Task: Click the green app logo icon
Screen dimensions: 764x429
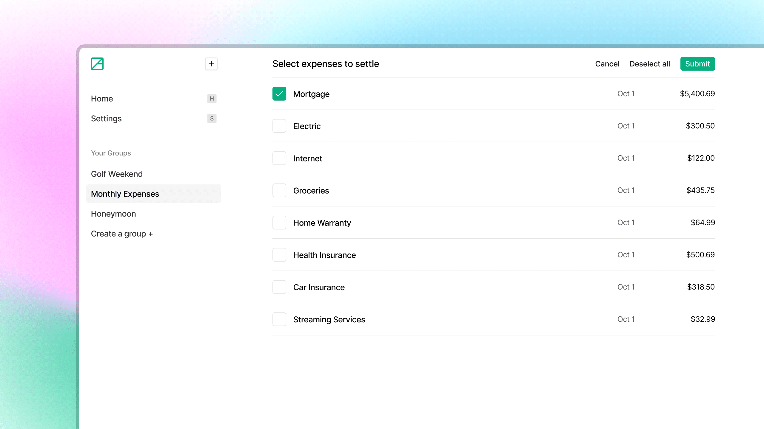Action: coord(97,64)
